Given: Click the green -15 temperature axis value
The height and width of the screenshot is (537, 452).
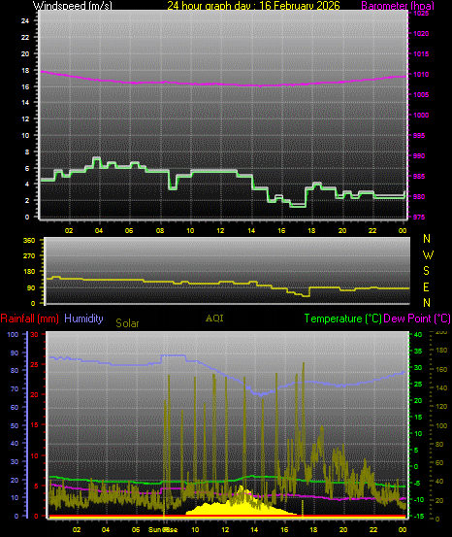Looking at the screenshot, I should (x=418, y=516).
